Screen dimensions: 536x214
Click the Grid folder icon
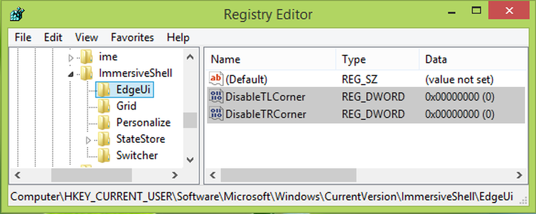[104, 106]
